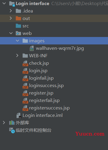Viewport: 108px width, 150px height.
Task: Click the orange out folder icon
Action: click(18, 18)
